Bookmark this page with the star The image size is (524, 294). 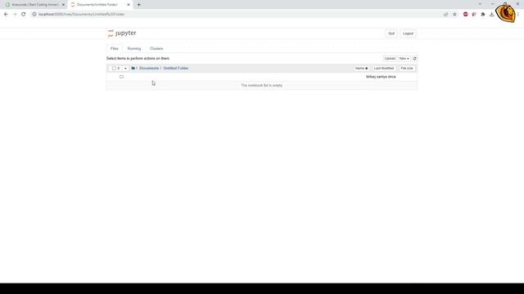pyautogui.click(x=454, y=15)
